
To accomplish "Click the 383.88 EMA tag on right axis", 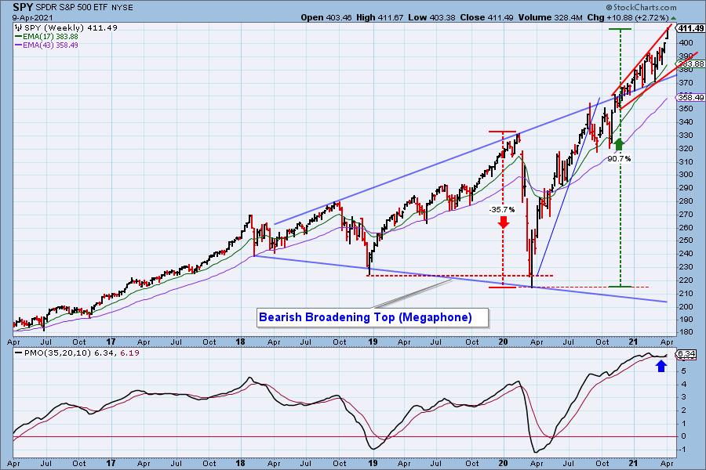I will 691,64.
